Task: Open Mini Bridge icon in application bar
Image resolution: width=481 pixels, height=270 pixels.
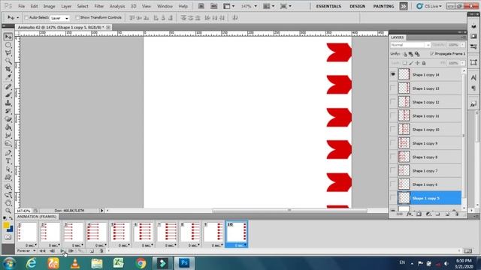Action: (x=213, y=6)
